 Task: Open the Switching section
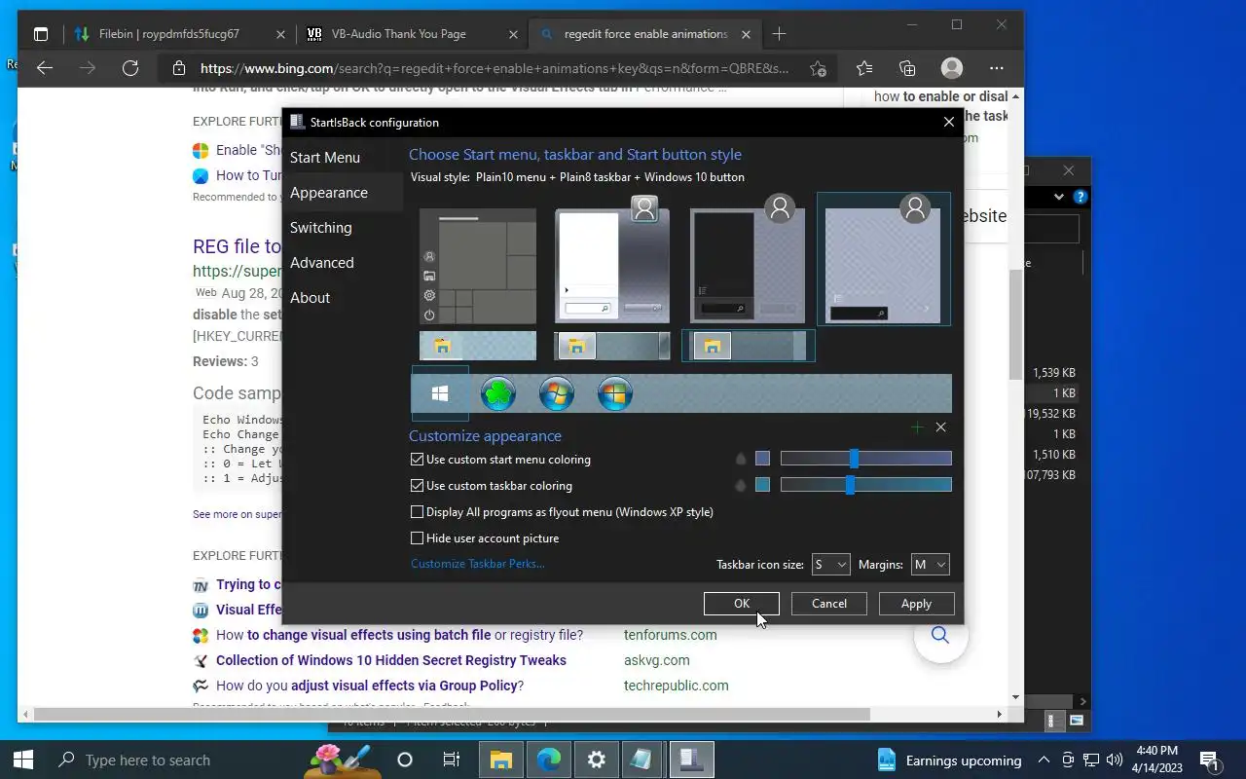pyautogui.click(x=321, y=228)
